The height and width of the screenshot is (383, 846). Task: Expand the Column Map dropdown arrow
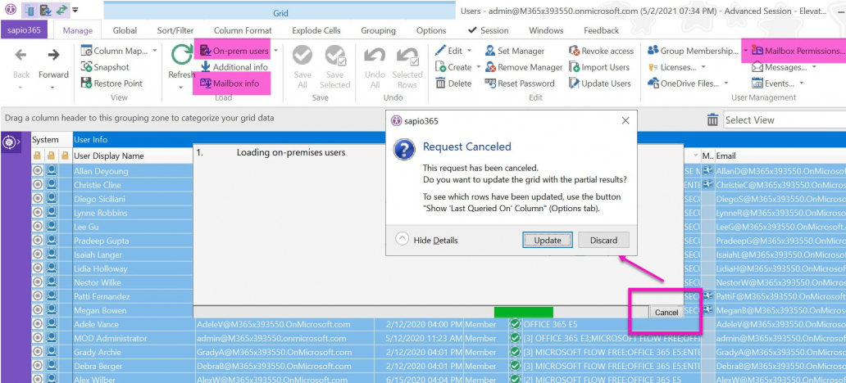tap(155, 52)
